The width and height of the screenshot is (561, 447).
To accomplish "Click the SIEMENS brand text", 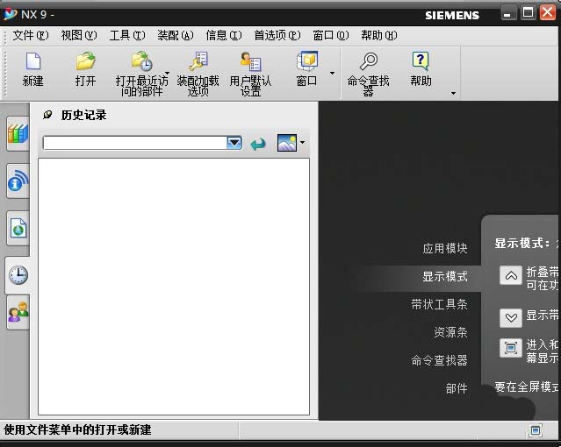I will 452,16.
